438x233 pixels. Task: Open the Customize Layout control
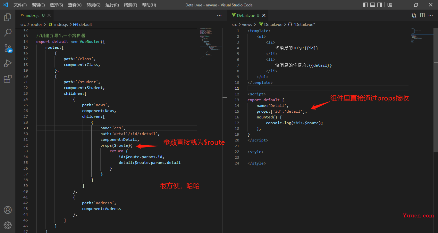click(x=390, y=5)
